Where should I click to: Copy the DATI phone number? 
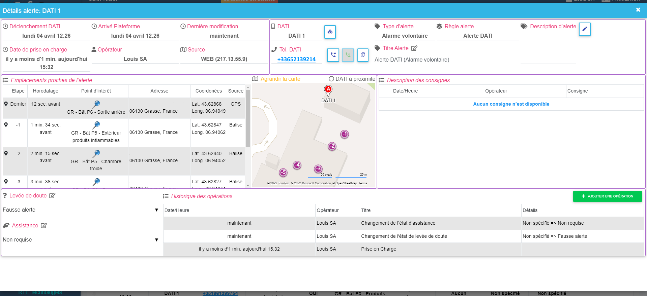click(363, 55)
